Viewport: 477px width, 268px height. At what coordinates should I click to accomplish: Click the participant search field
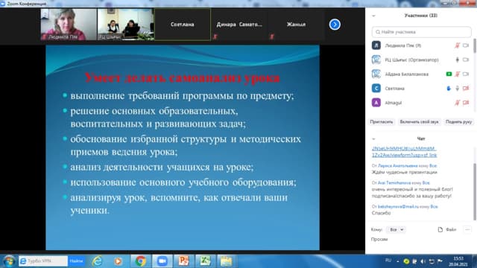pyautogui.click(x=421, y=32)
